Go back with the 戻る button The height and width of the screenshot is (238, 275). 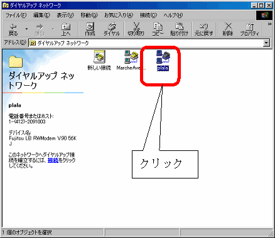click(13, 29)
